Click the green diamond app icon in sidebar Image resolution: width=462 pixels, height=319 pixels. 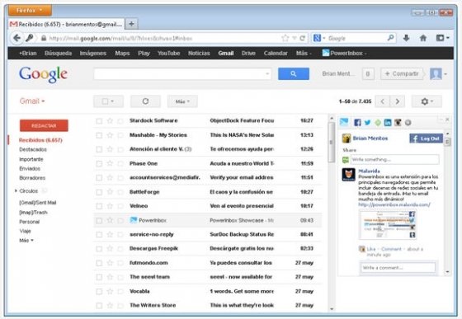(x=378, y=123)
